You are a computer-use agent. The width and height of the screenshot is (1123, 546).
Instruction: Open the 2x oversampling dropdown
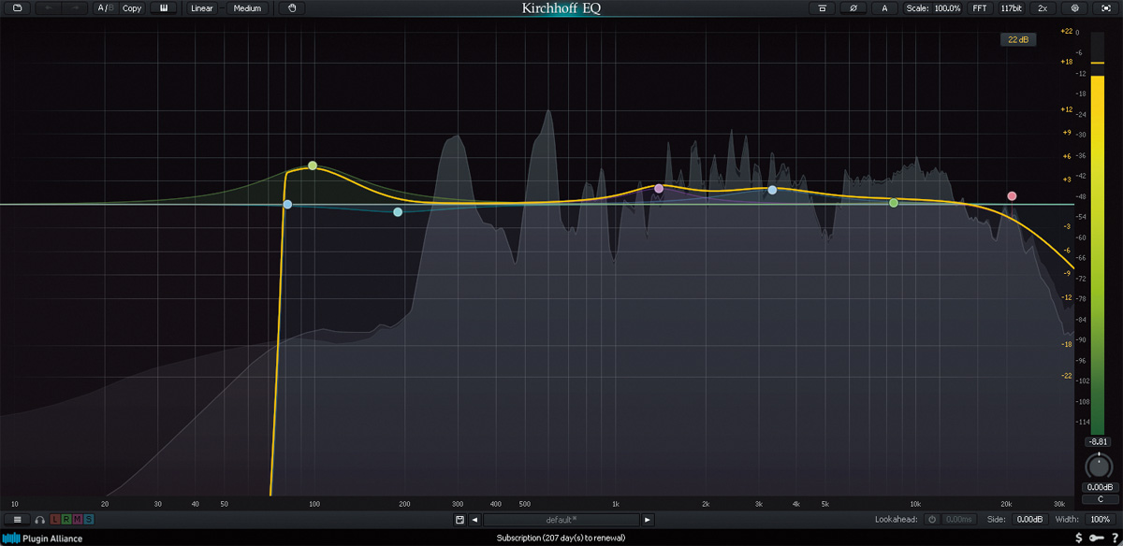point(1043,8)
